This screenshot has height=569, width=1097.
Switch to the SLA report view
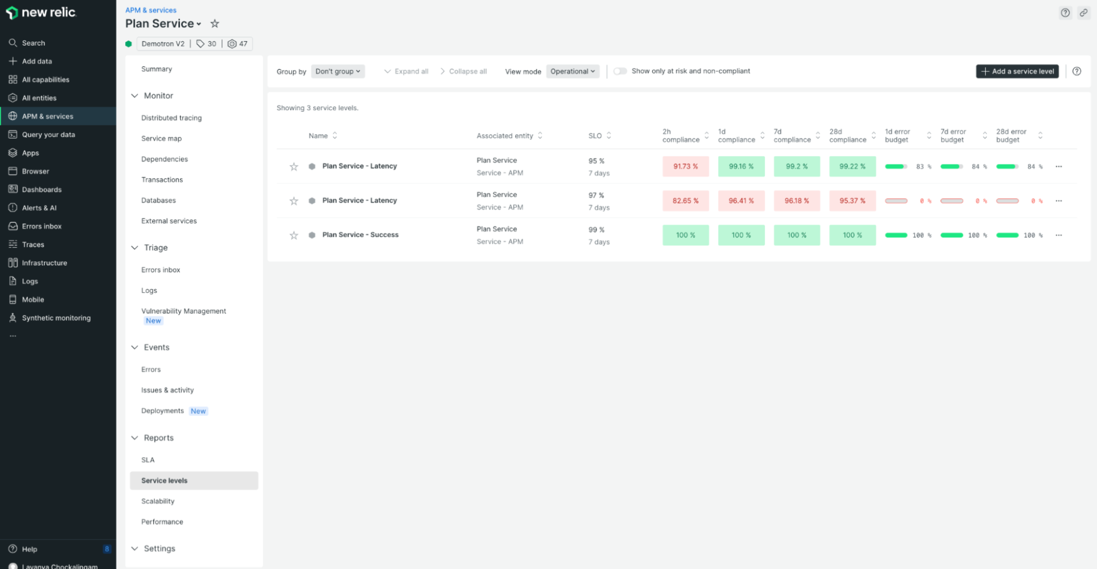[147, 459]
